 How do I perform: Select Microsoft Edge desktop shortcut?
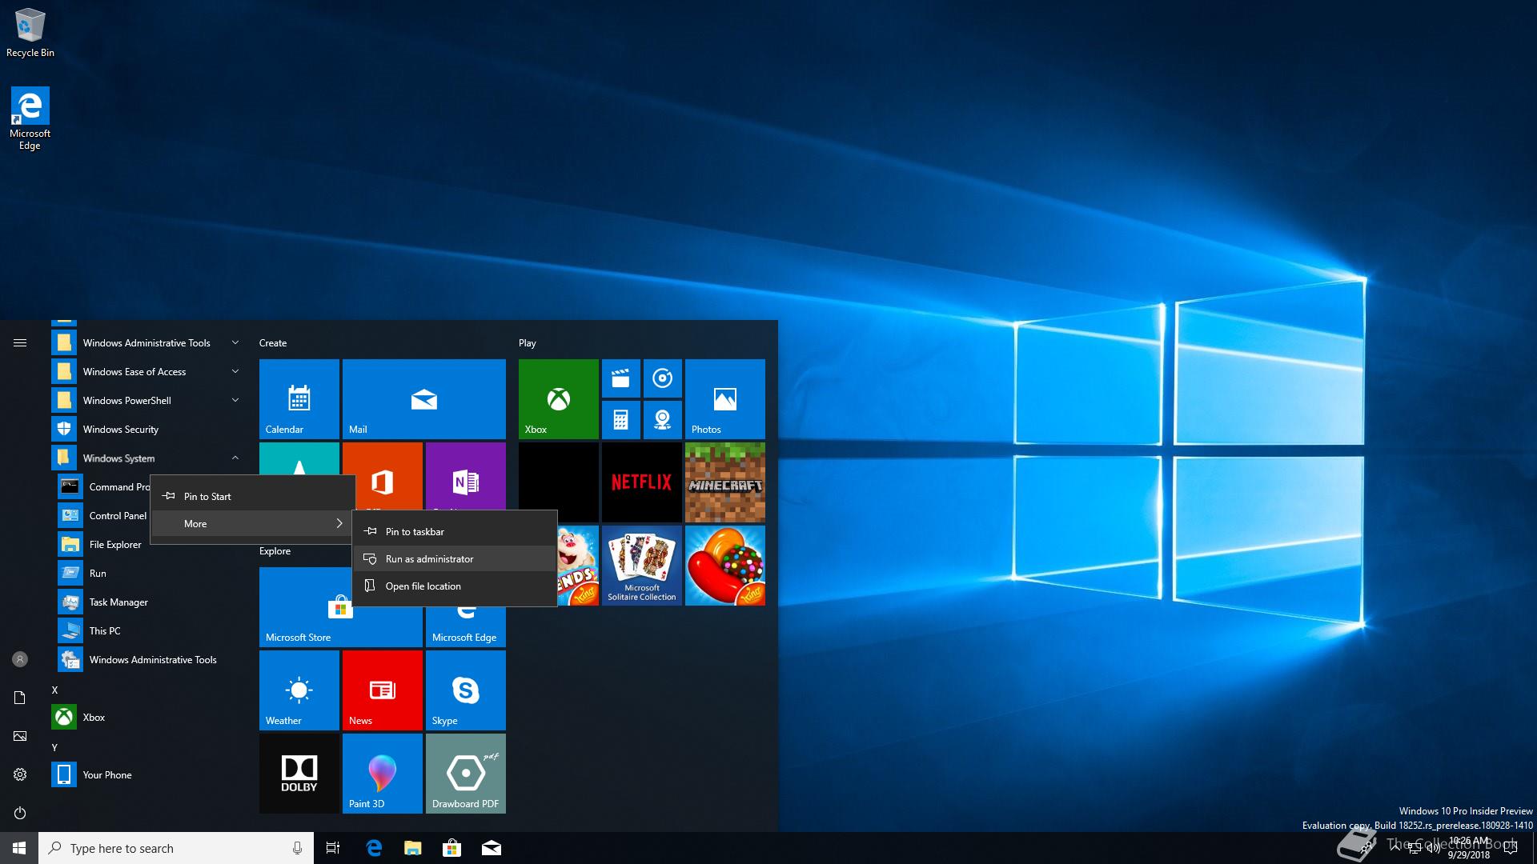pos(30,118)
